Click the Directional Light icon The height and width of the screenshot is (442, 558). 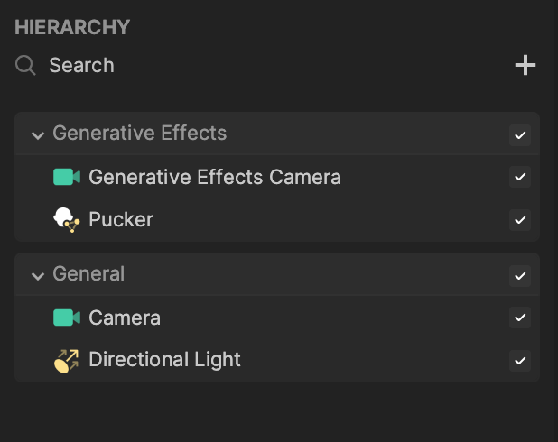(67, 361)
